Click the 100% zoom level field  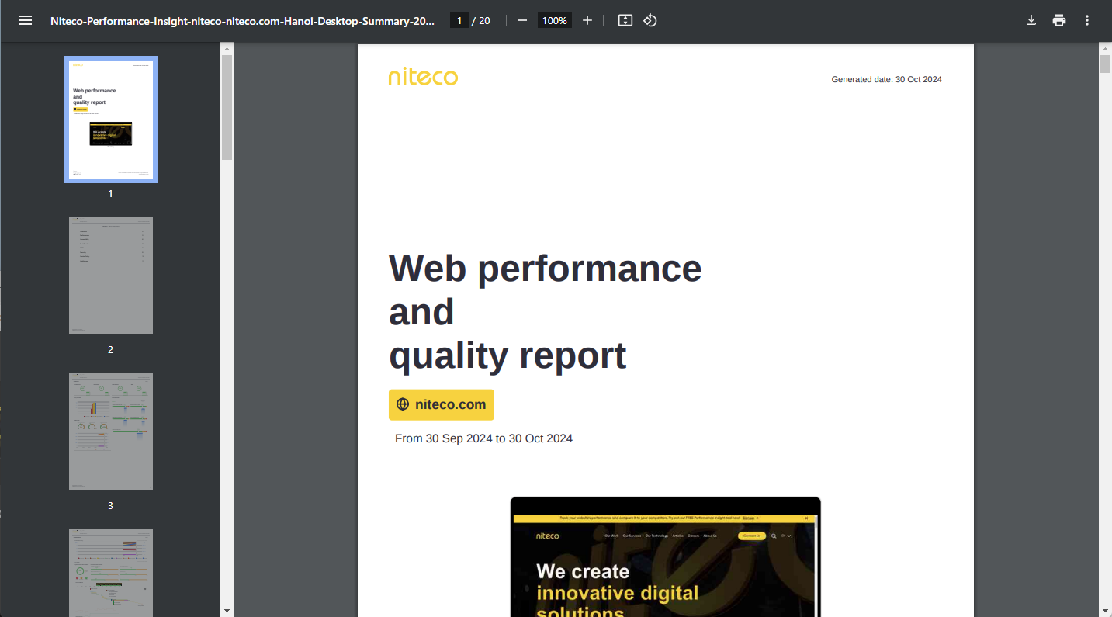555,21
